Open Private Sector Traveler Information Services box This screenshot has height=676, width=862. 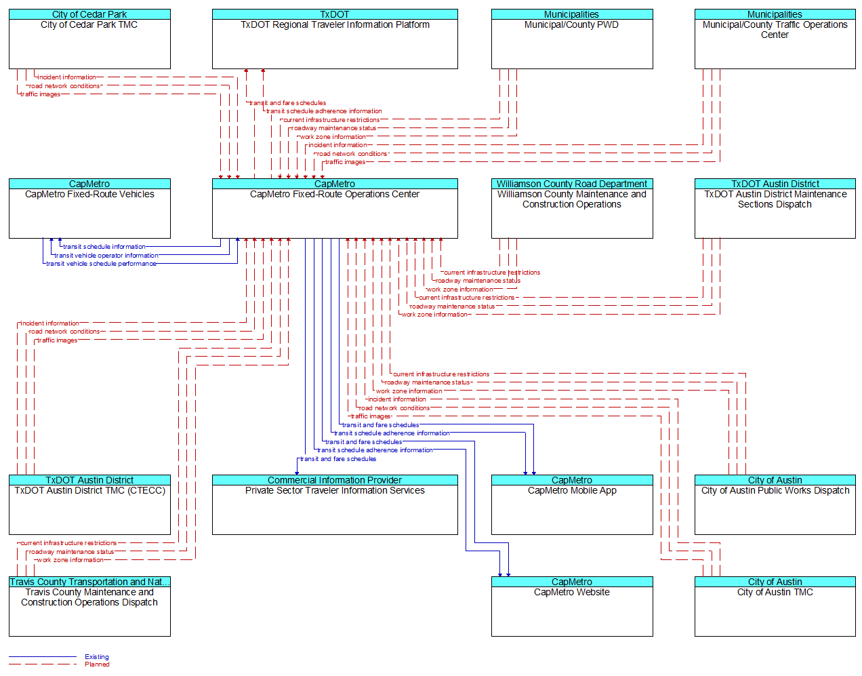pos(335,504)
